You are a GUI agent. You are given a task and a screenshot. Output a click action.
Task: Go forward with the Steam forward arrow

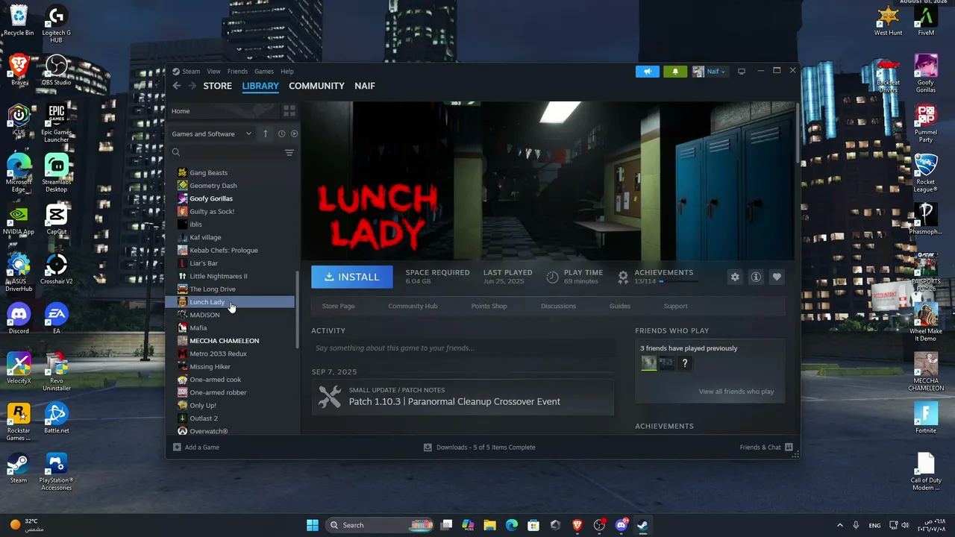pyautogui.click(x=192, y=86)
